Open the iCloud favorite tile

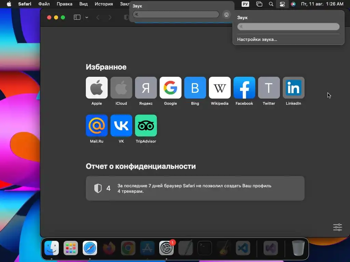click(121, 88)
